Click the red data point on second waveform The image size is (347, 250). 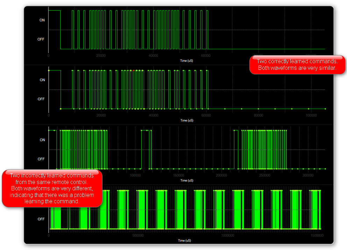point(133,71)
